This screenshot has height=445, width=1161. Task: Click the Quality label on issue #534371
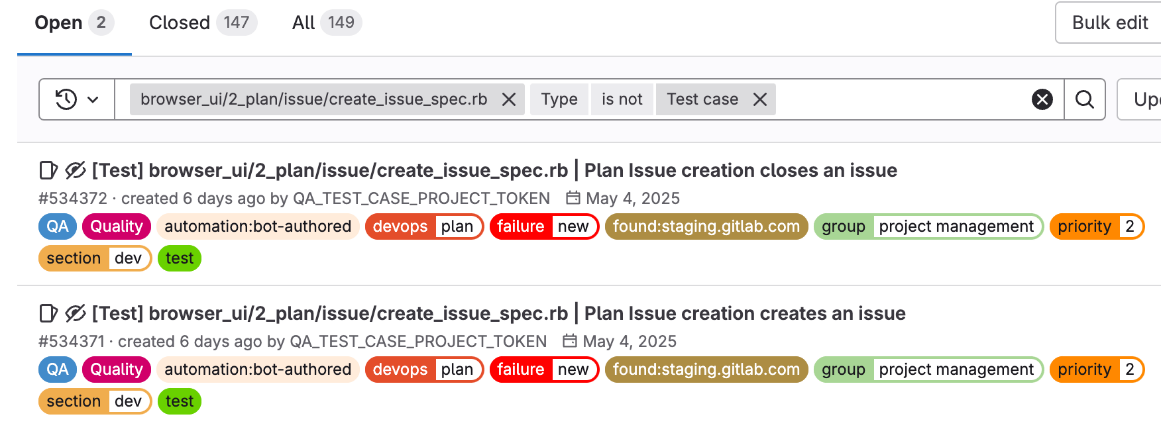pos(117,370)
